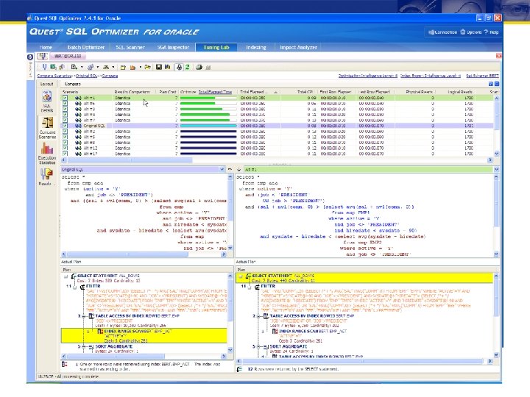Click the first yellow folder toolbar icon
The image size is (530, 397).
[123, 68]
